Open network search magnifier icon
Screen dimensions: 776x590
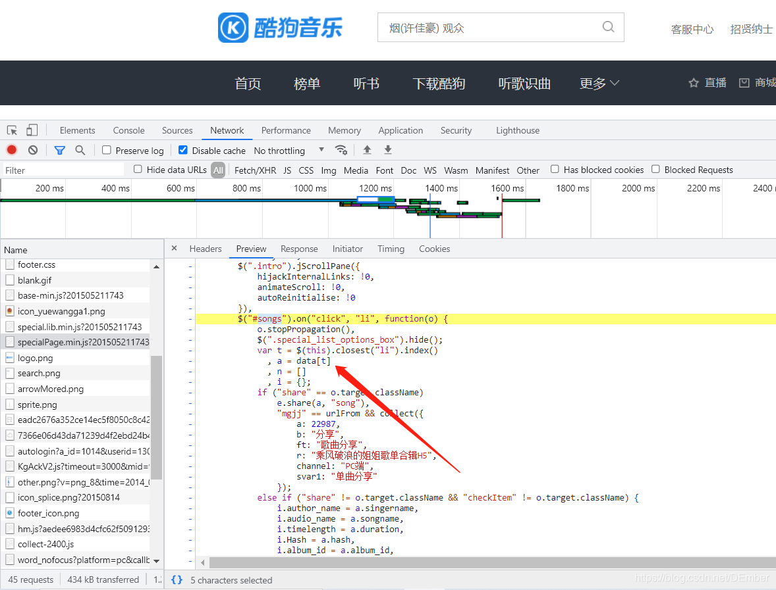coord(80,150)
